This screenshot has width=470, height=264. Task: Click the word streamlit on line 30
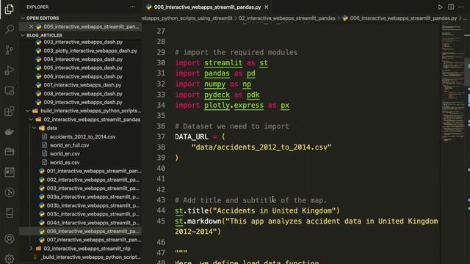223,63
